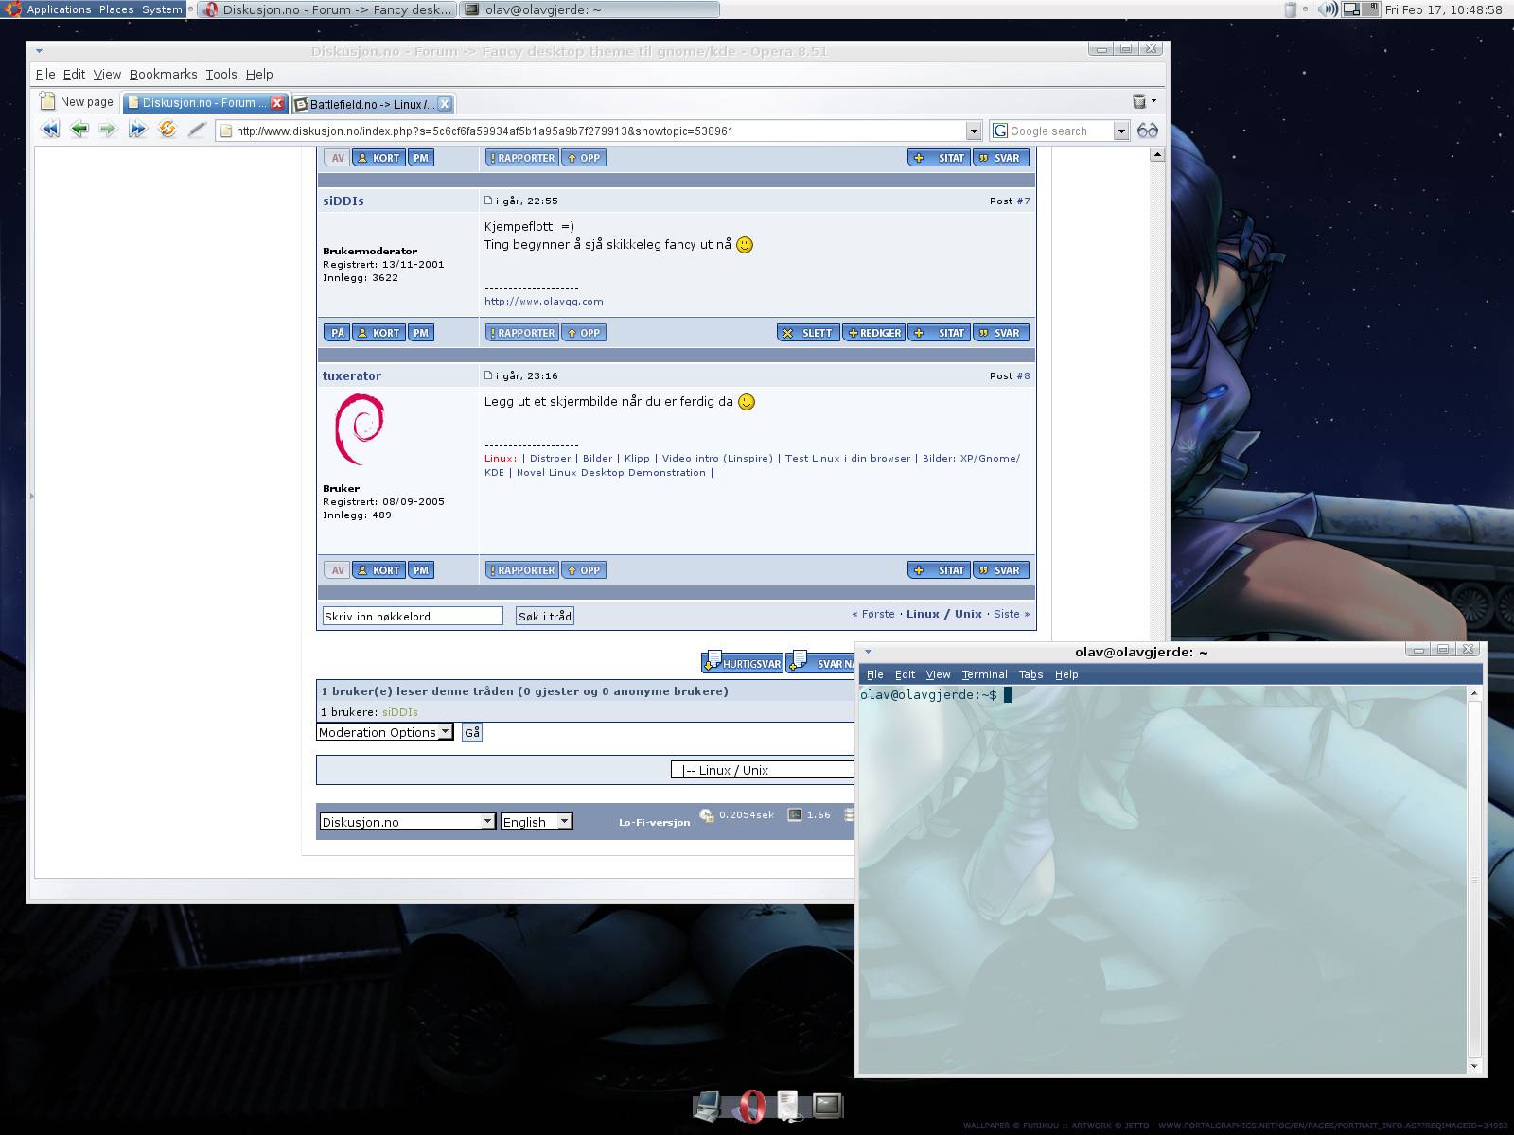Click the glasses icon beside Google search
This screenshot has height=1135, width=1514.
(x=1147, y=131)
